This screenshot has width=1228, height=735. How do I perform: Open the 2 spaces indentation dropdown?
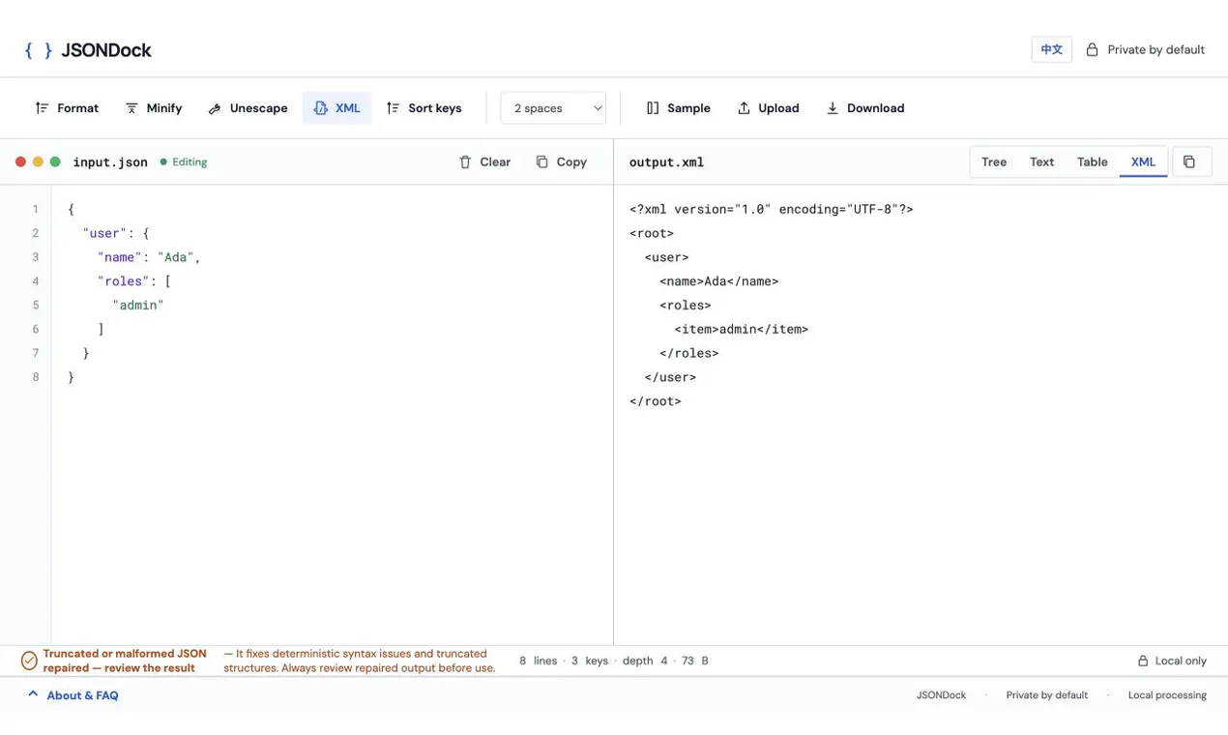point(553,108)
